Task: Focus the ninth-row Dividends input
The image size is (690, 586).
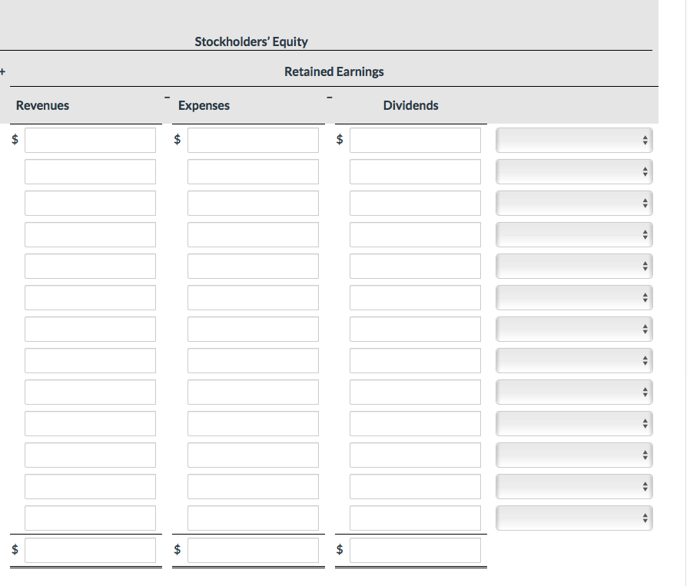Action: (416, 392)
